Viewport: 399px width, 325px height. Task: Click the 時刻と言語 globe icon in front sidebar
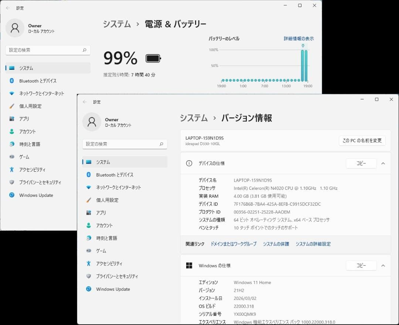pos(89,238)
